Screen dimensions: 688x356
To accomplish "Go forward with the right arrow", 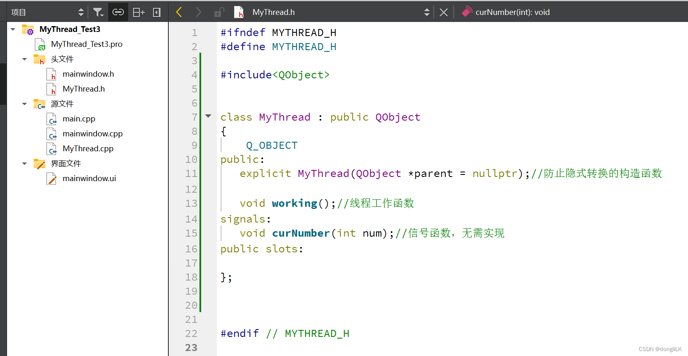I will 198,12.
